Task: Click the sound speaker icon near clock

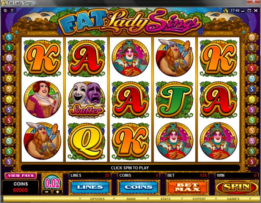Action: coord(225,10)
